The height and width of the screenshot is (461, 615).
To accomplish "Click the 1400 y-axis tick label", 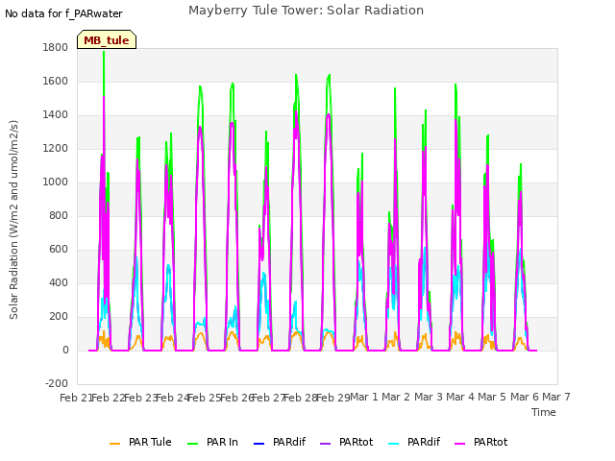I will [56, 115].
